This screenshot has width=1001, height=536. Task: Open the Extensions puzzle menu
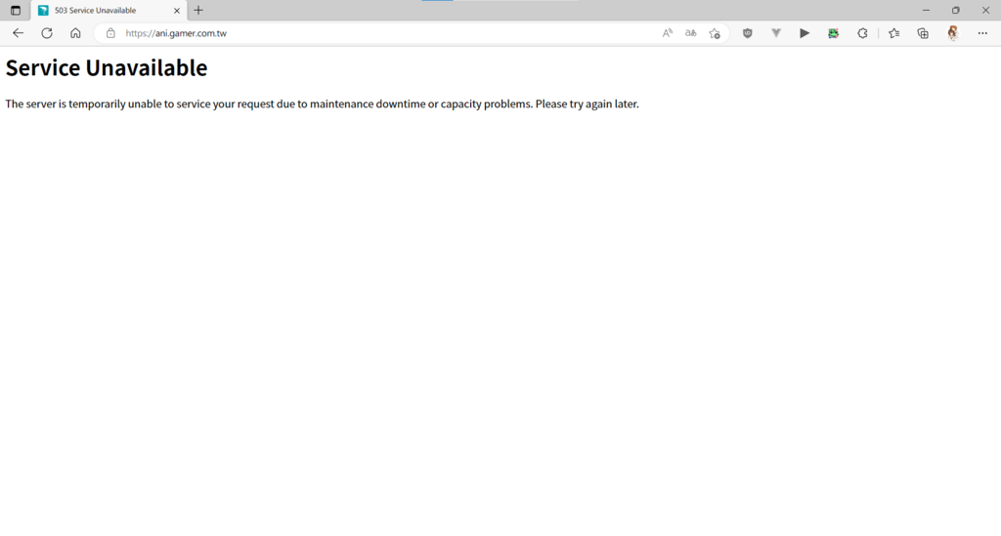point(862,33)
